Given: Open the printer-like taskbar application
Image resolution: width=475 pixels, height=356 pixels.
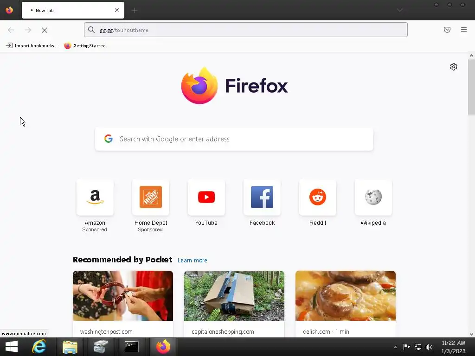Looking at the screenshot, I should pyautogui.click(x=101, y=347).
